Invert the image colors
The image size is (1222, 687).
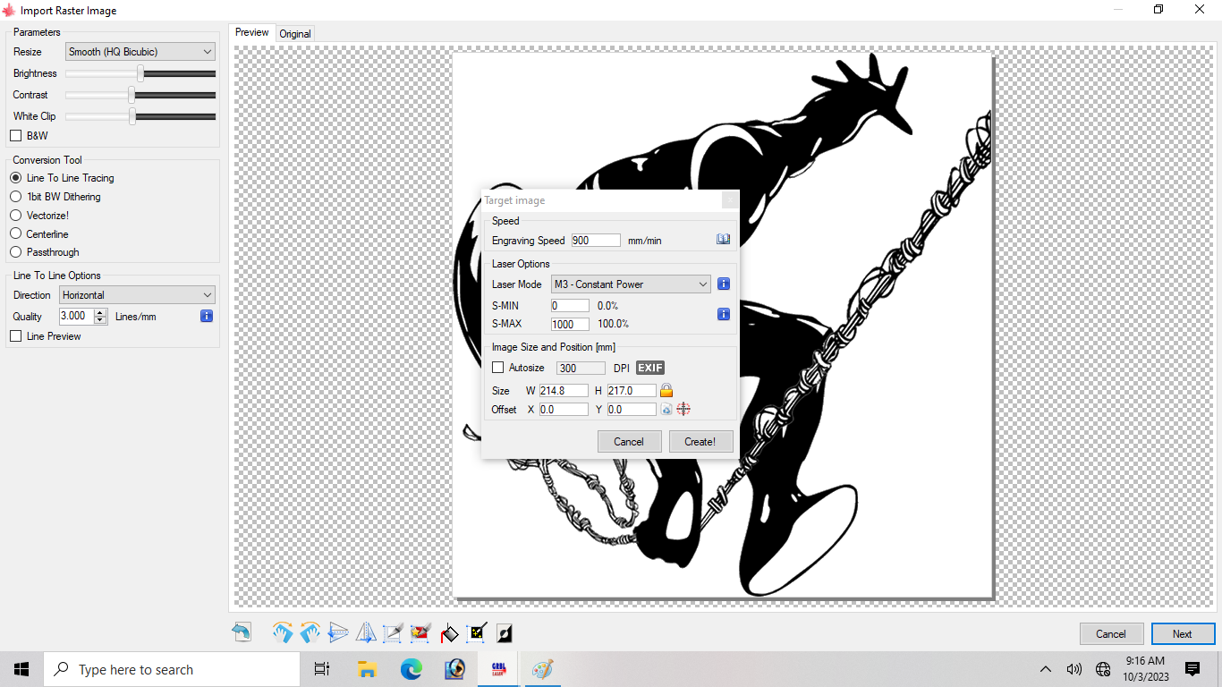(x=505, y=633)
